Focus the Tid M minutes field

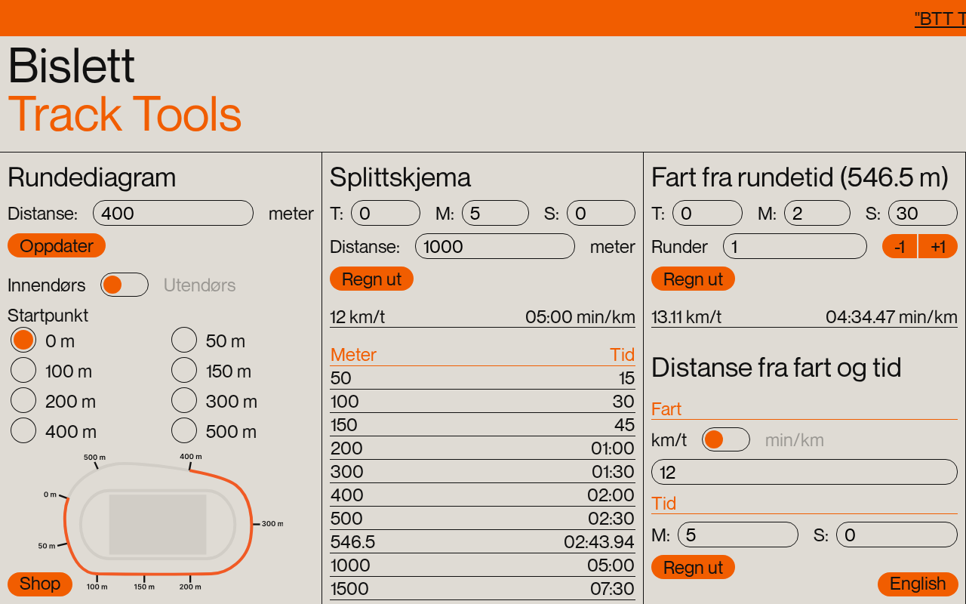pos(738,535)
